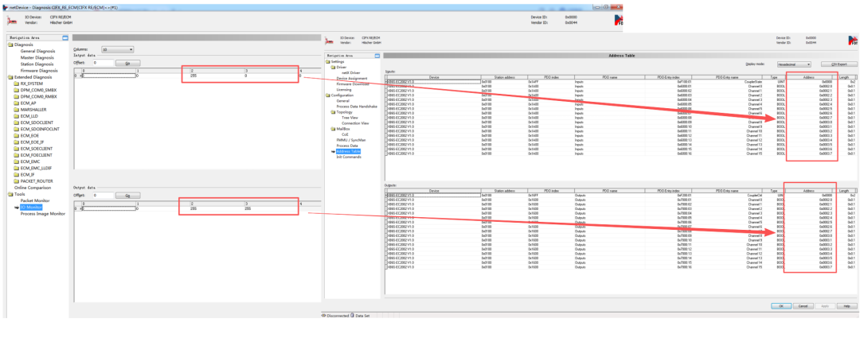
Task: Click Inputs table Address column header
Action: [809, 77]
